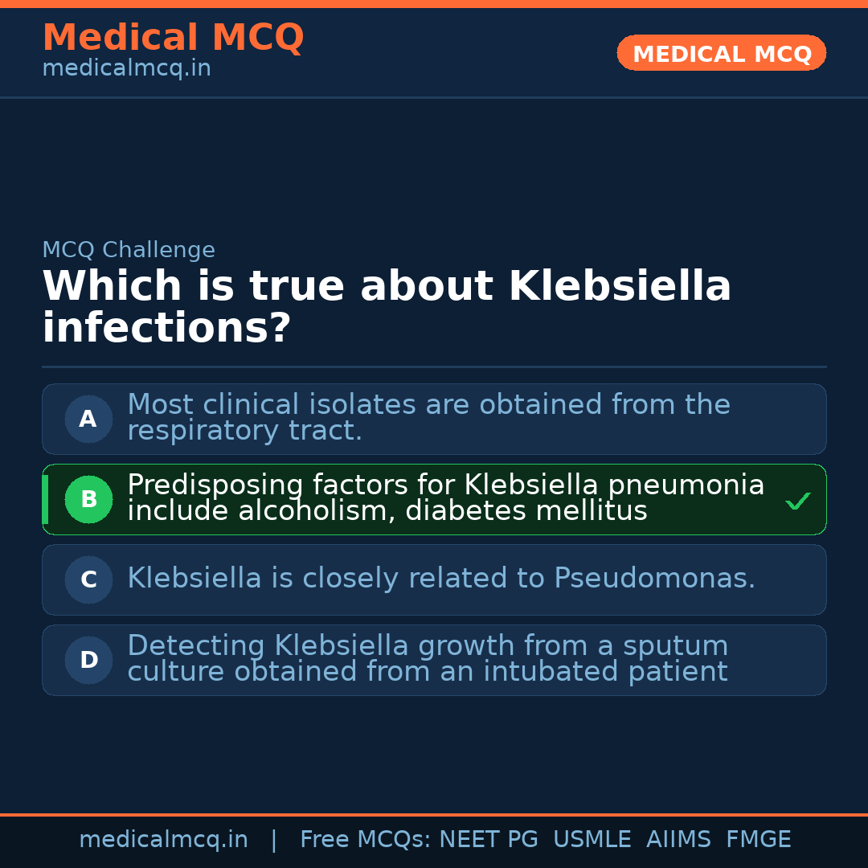Select the C letter circle
This screenshot has width=868, height=868.
(88, 579)
